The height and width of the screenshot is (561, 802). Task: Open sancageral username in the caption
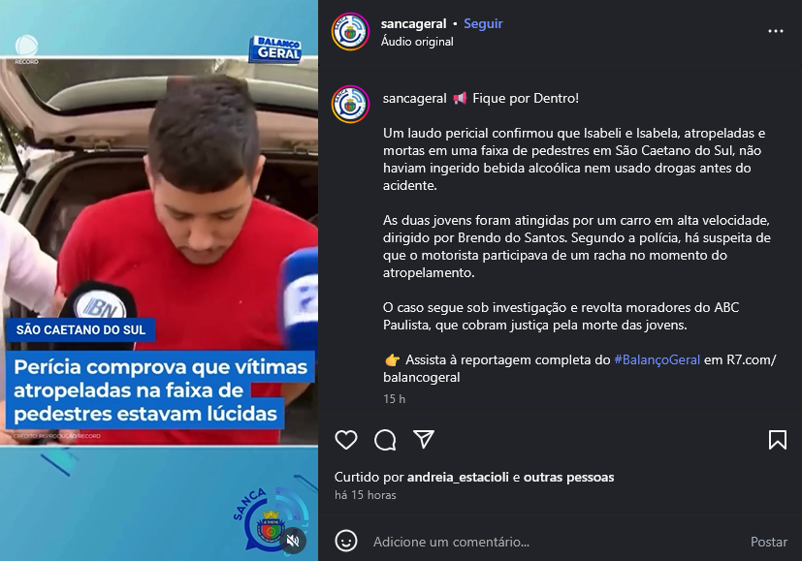coord(414,98)
